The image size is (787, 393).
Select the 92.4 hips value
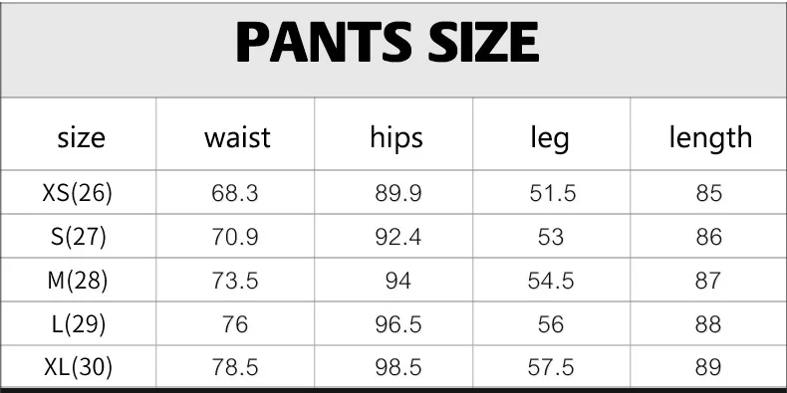[x=398, y=237]
